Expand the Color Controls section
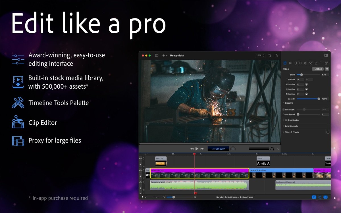 point(283,126)
